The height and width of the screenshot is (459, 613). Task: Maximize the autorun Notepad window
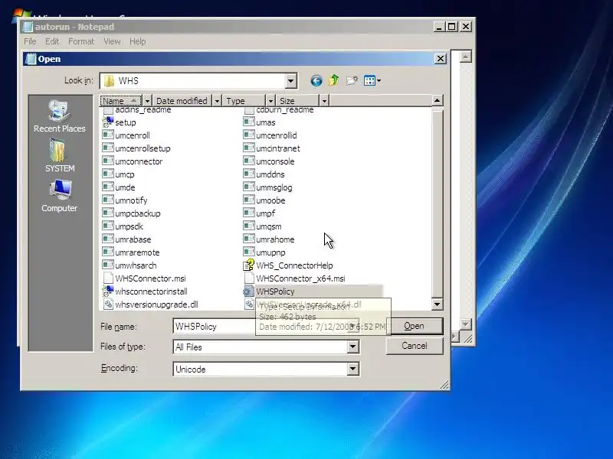click(x=452, y=27)
